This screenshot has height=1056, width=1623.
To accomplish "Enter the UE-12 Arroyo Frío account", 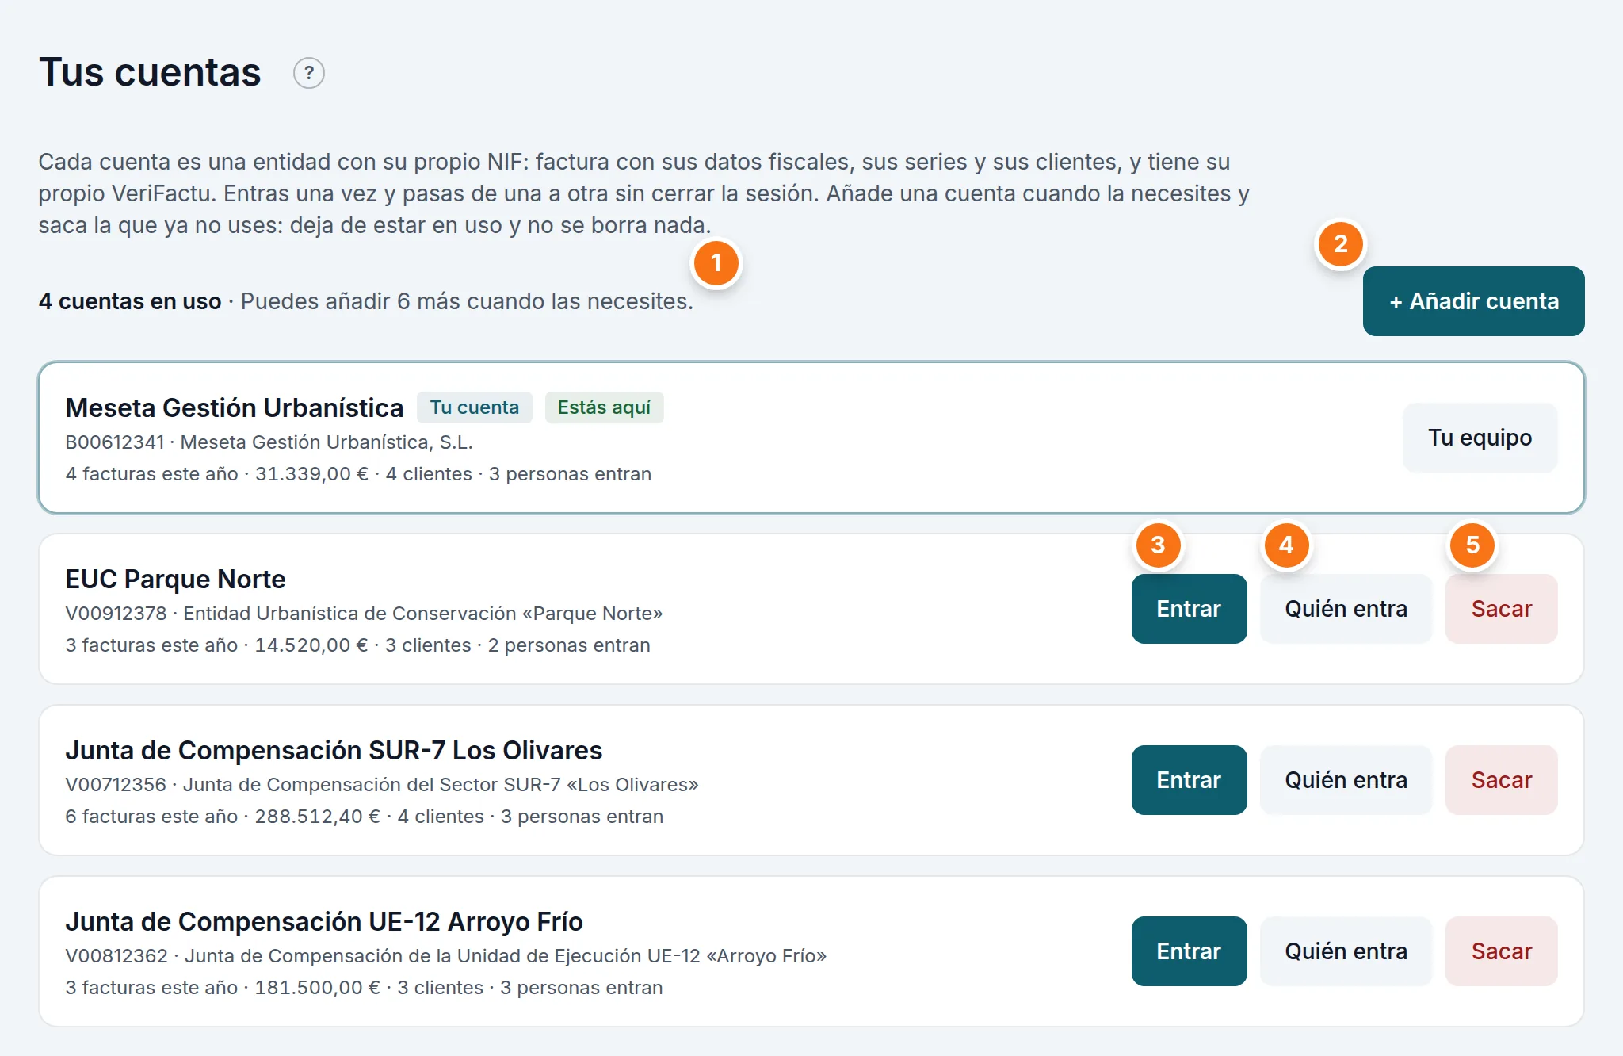I will pos(1189,951).
